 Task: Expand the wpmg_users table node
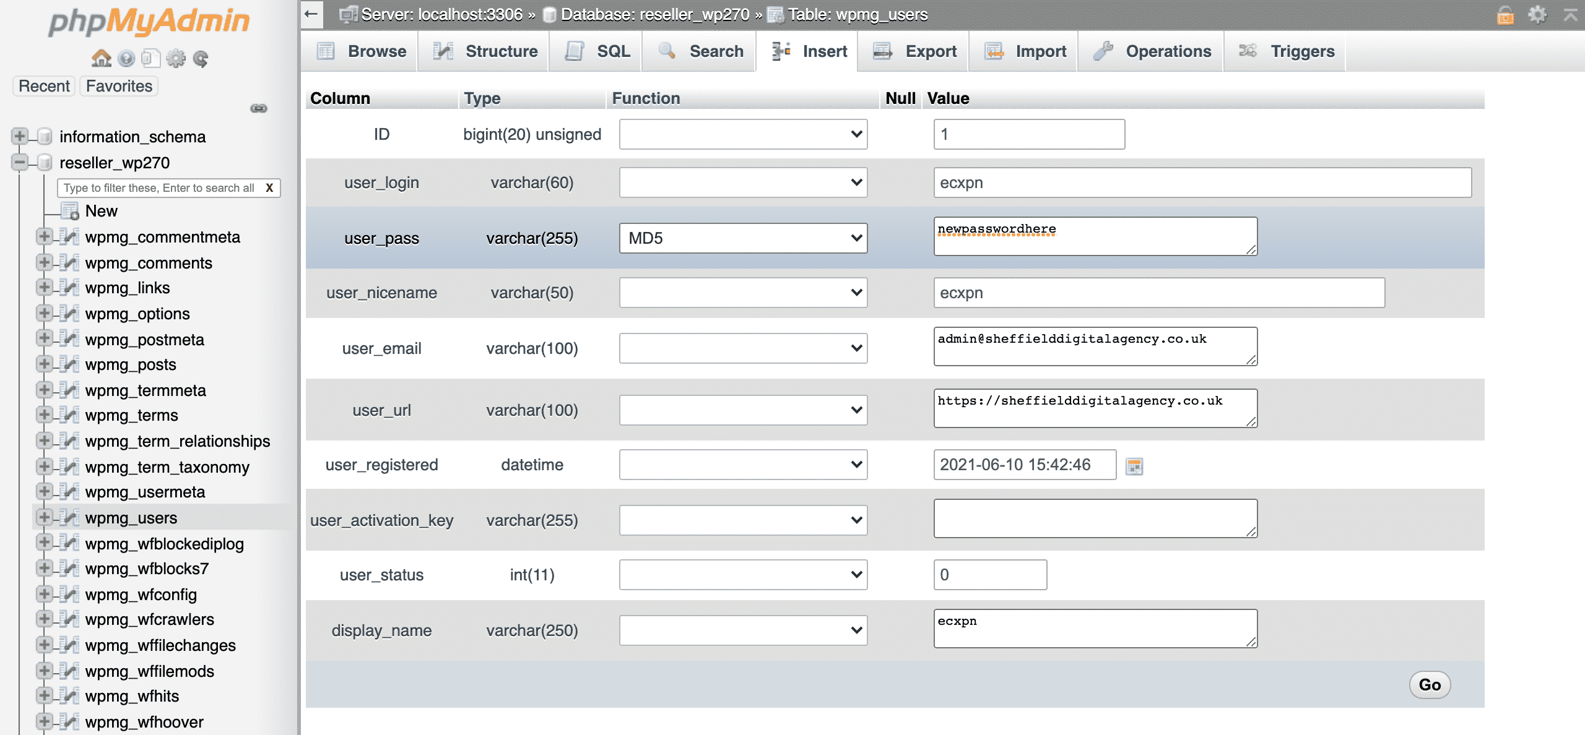pyautogui.click(x=44, y=517)
